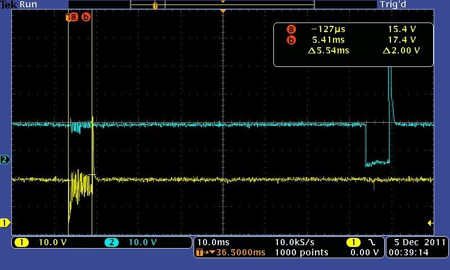Click the yellow trigger source 1 badge

[x=353, y=242]
